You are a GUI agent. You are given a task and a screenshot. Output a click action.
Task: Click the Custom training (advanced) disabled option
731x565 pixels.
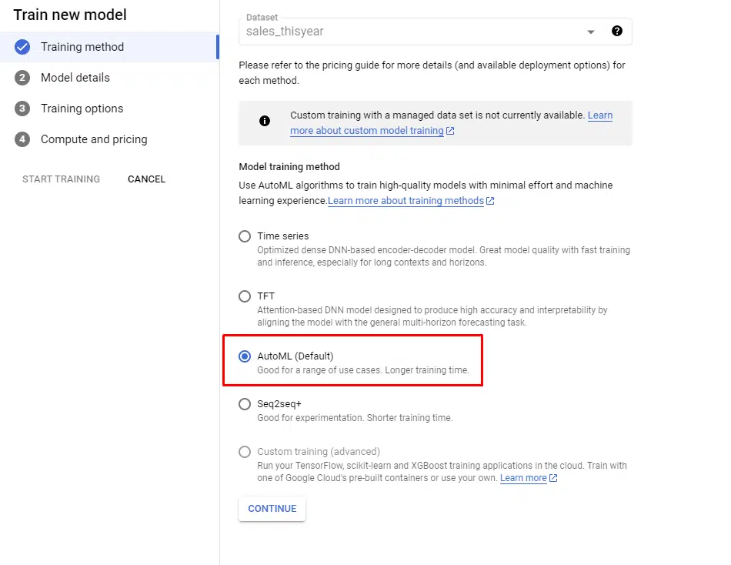click(244, 452)
